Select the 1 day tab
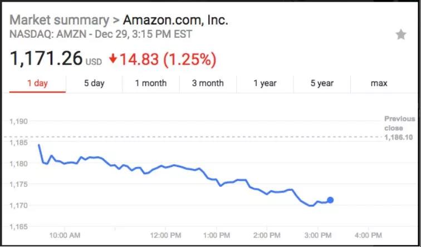The width and height of the screenshot is (421, 247). coord(38,83)
